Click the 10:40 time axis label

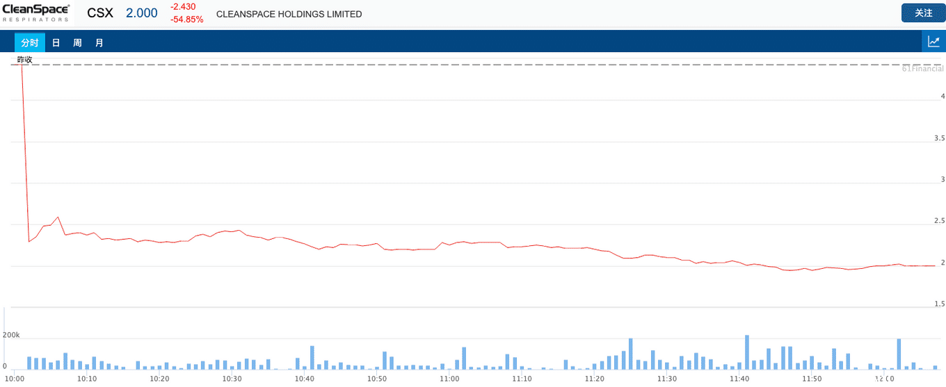(305, 379)
